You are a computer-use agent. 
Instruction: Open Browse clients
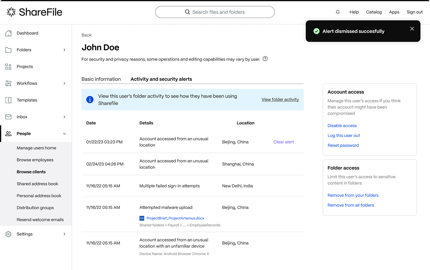(x=31, y=172)
